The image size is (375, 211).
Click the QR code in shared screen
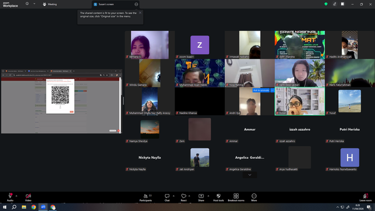(x=60, y=95)
